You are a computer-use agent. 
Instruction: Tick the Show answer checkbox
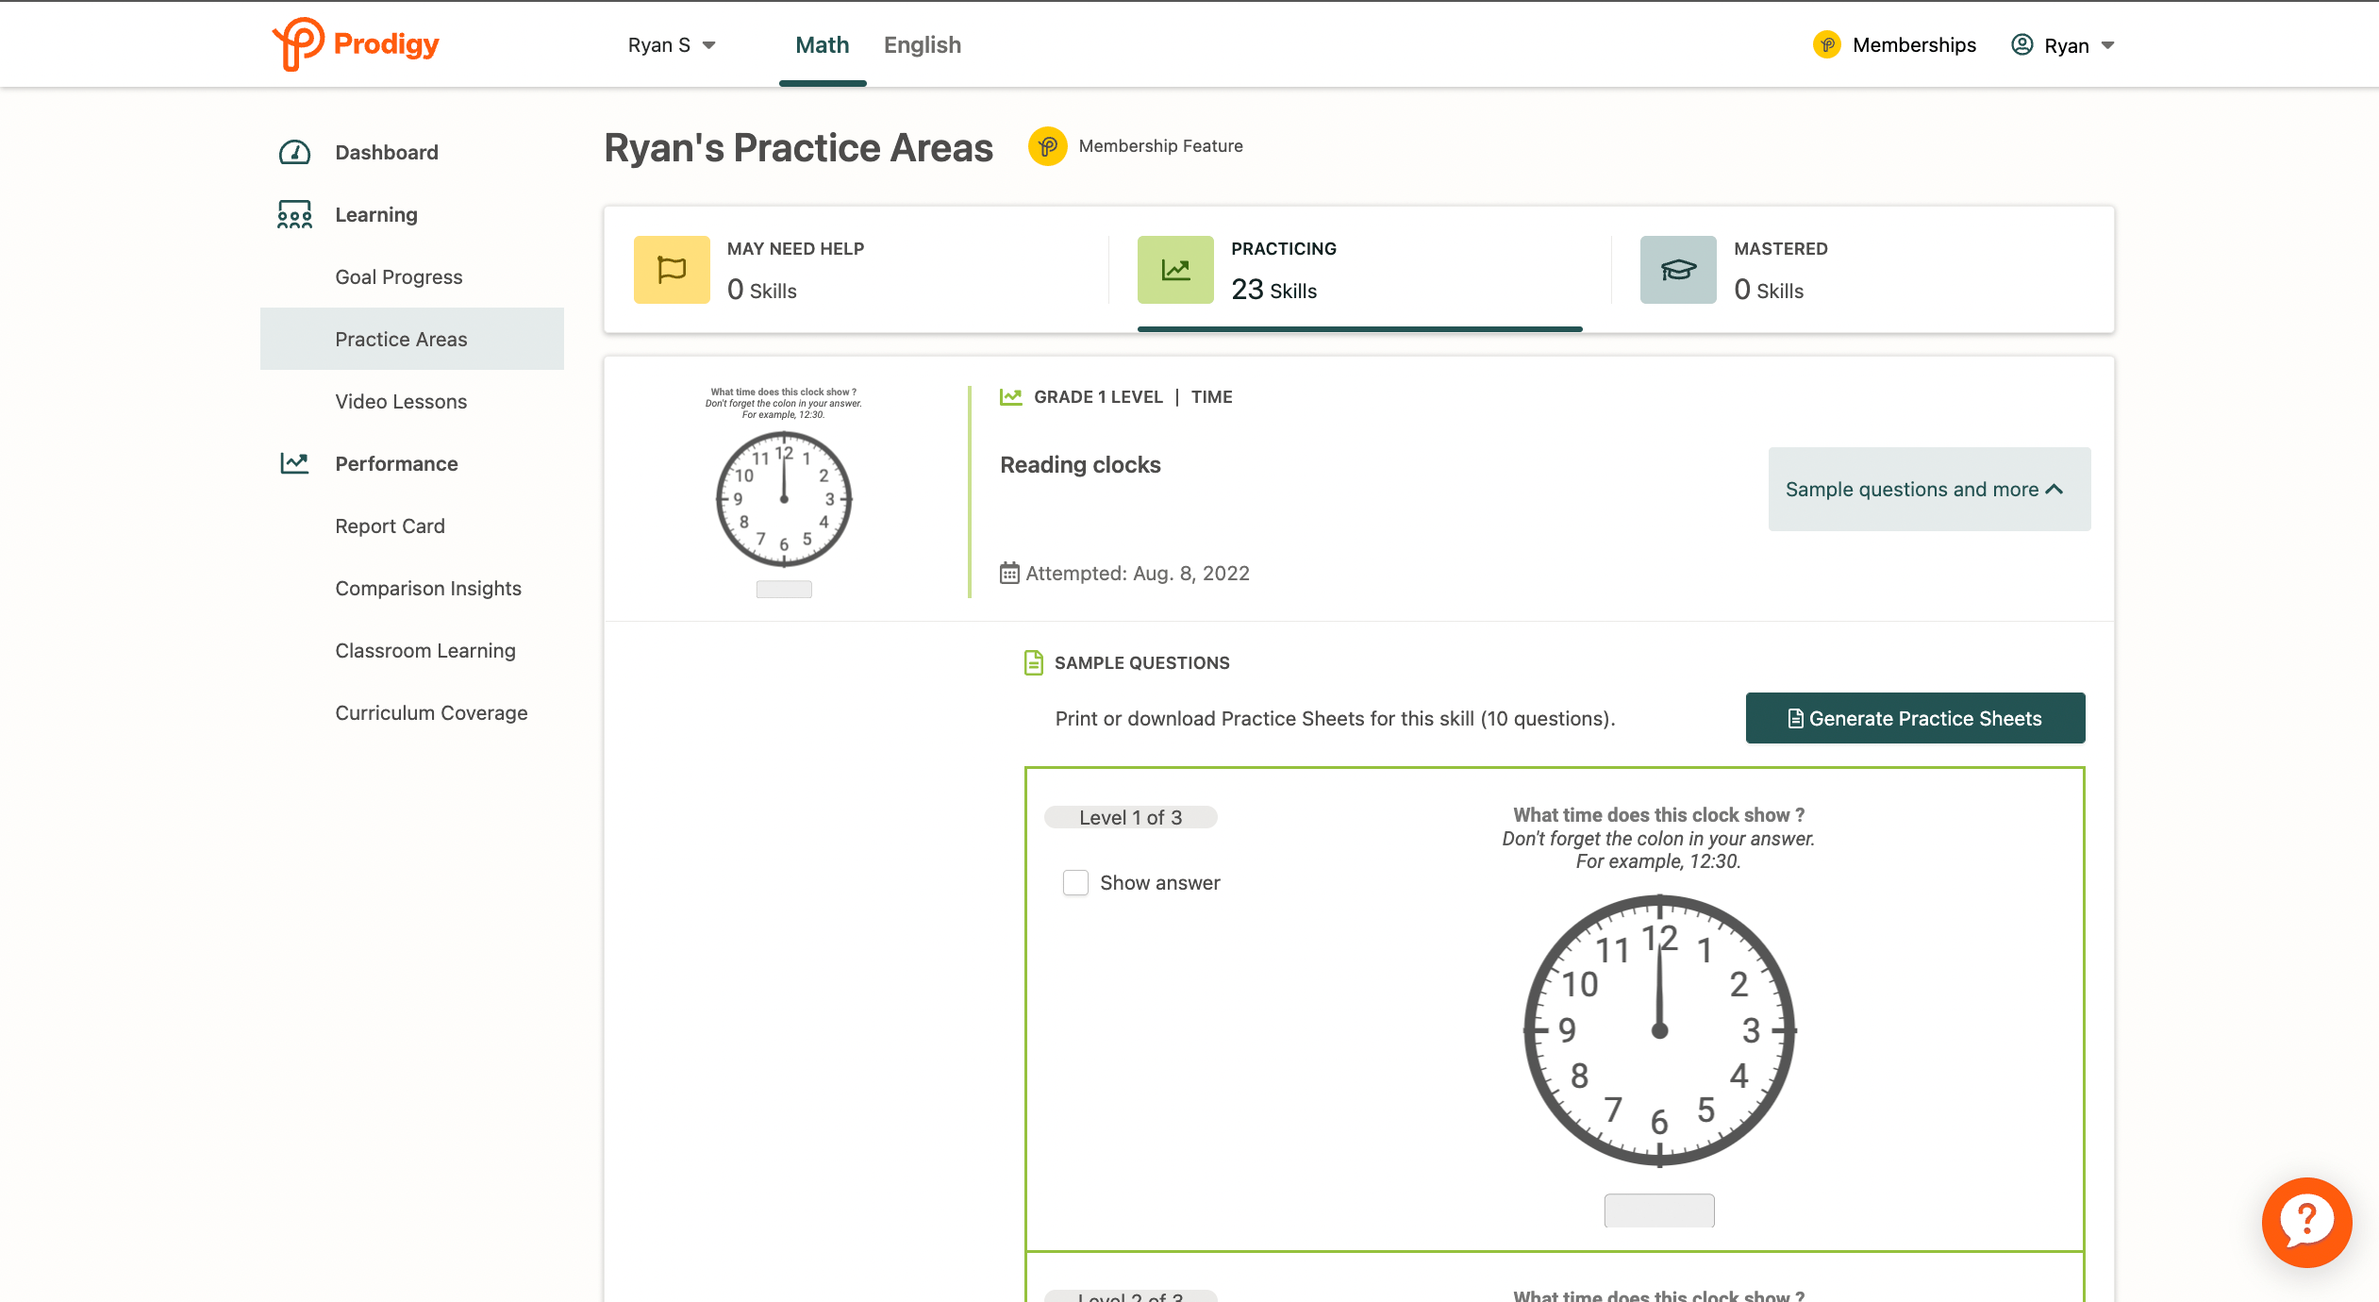[1075, 883]
